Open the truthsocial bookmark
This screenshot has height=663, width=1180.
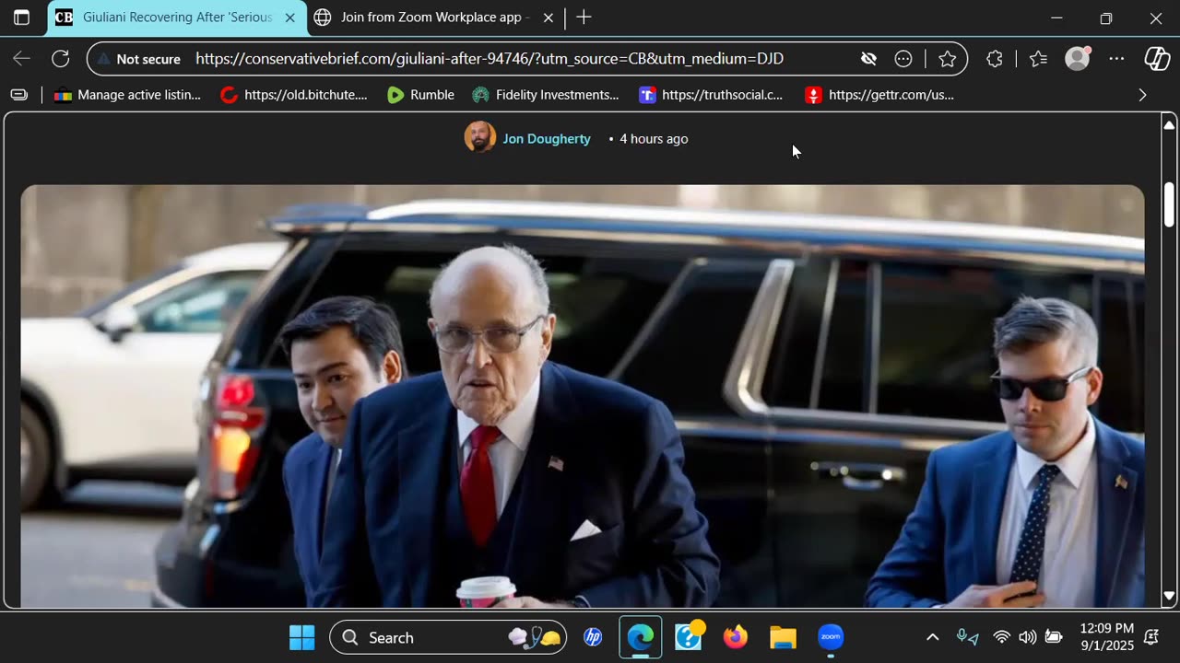point(711,95)
